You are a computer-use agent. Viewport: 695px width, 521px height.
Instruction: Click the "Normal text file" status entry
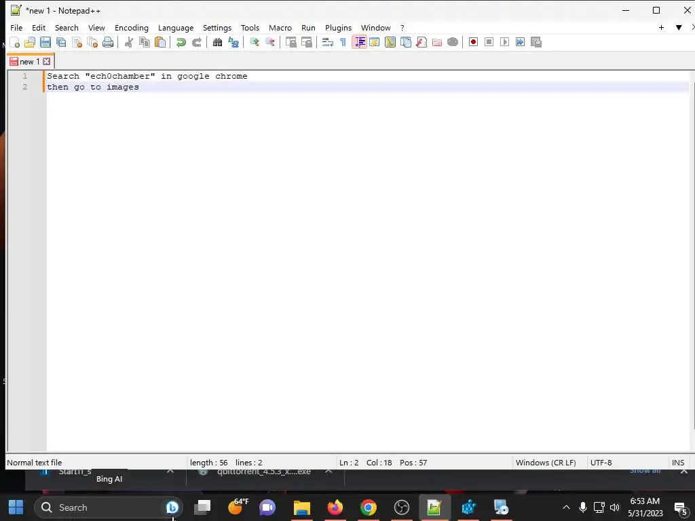coord(35,463)
